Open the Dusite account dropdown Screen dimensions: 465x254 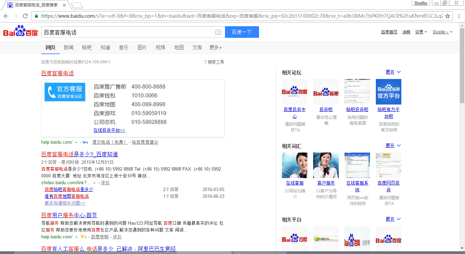443,32
